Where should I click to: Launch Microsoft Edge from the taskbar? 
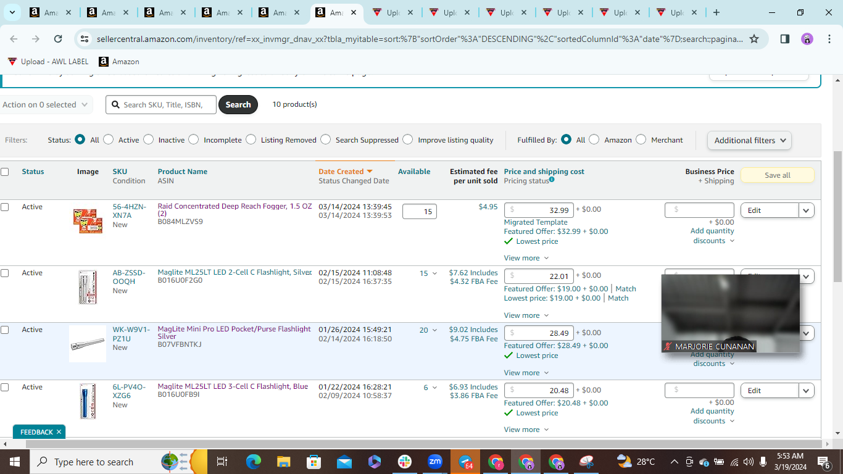pyautogui.click(x=254, y=462)
